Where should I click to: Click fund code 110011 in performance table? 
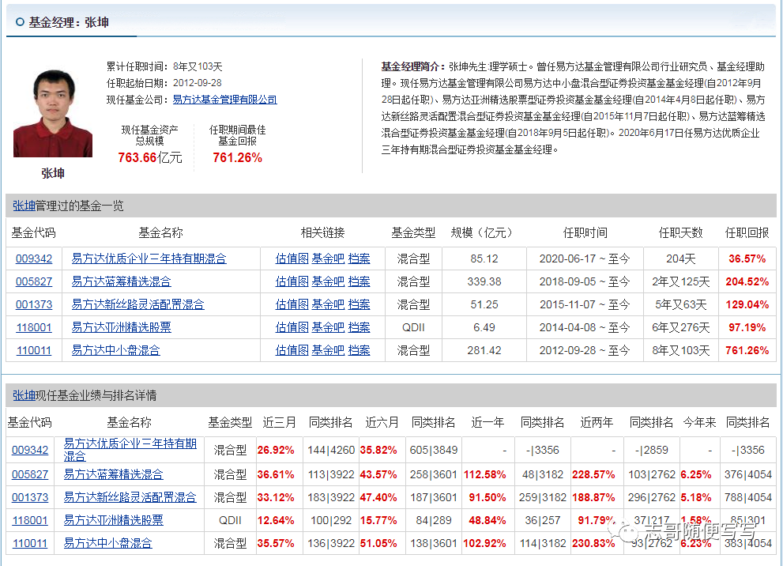pyautogui.click(x=32, y=543)
